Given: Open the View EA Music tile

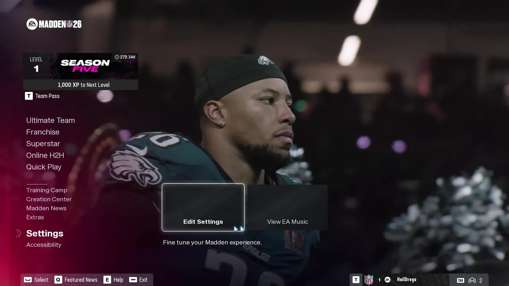Looking at the screenshot, I should (x=288, y=207).
